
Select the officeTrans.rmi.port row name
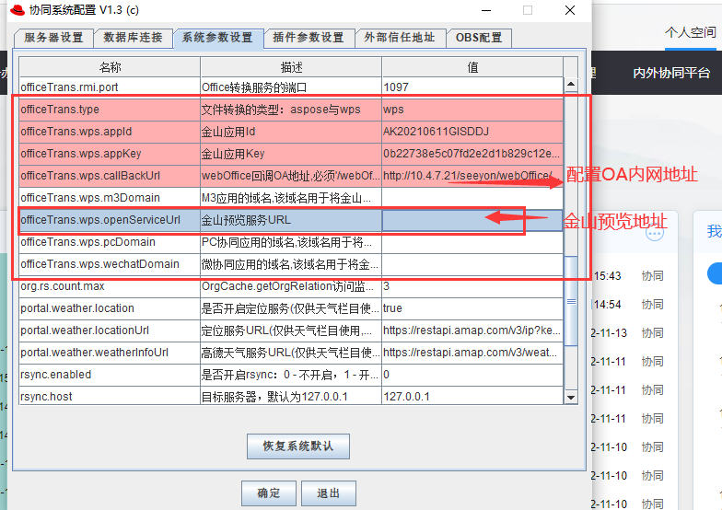[110, 87]
